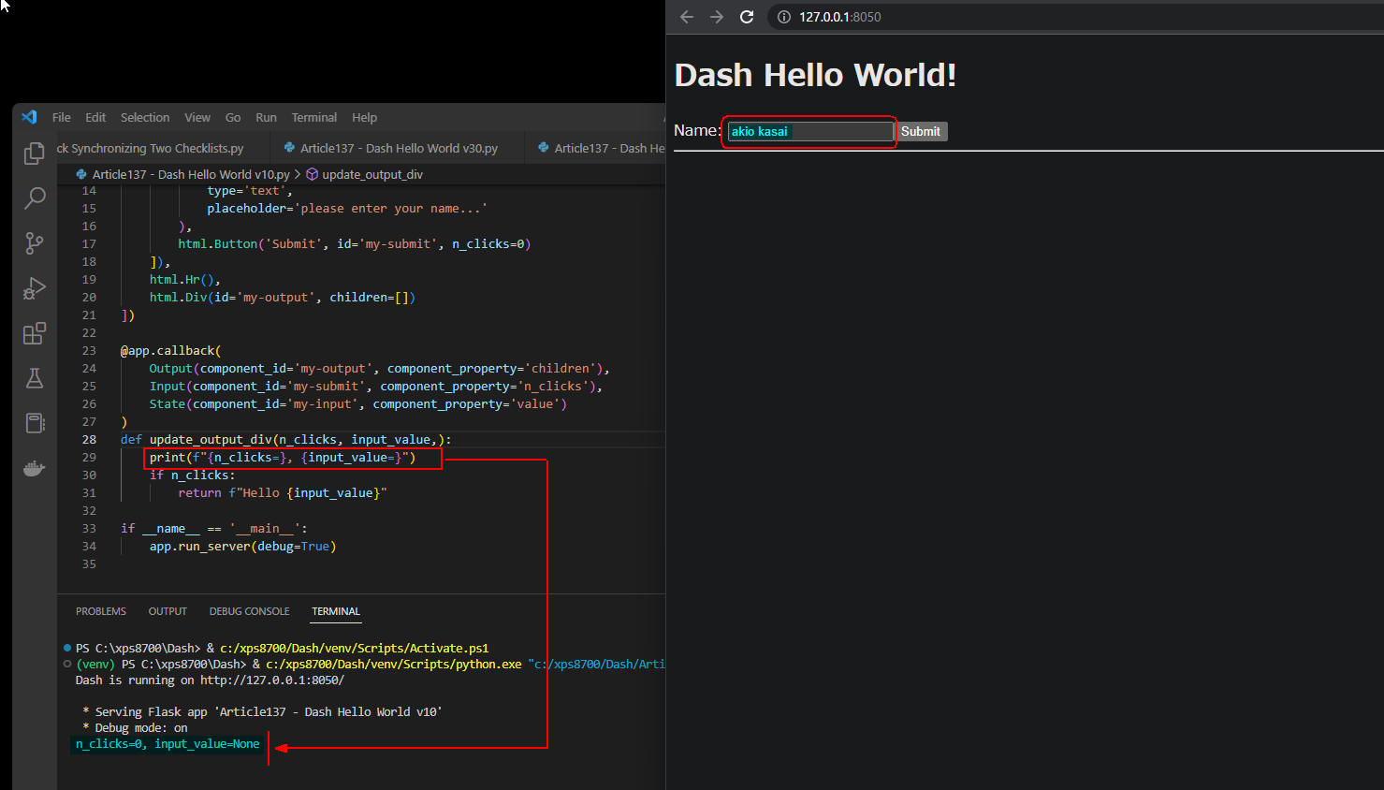Click the State component_id='my-input' line
This screenshot has width=1384, height=790.
pyautogui.click(x=357, y=403)
